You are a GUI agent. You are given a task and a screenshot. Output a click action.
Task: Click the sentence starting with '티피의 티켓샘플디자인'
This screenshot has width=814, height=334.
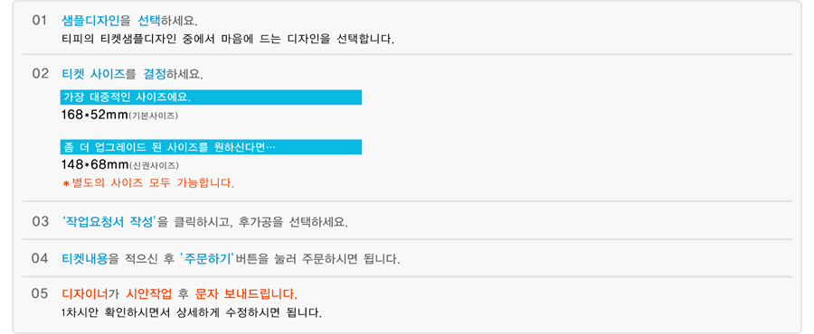[x=228, y=39]
